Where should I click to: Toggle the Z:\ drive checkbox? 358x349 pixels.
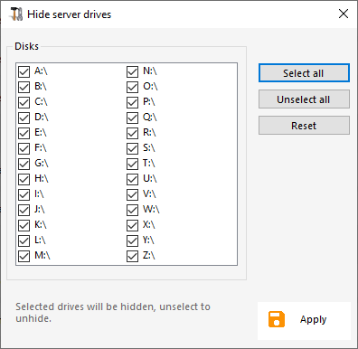pos(132,256)
